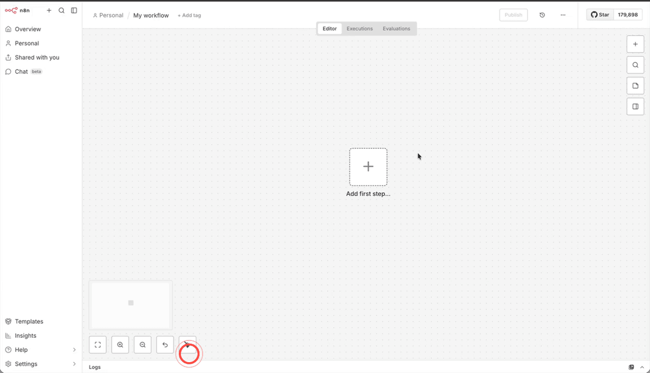The height and width of the screenshot is (373, 650).
Task: Open global search in the top bar
Action: (x=61, y=10)
